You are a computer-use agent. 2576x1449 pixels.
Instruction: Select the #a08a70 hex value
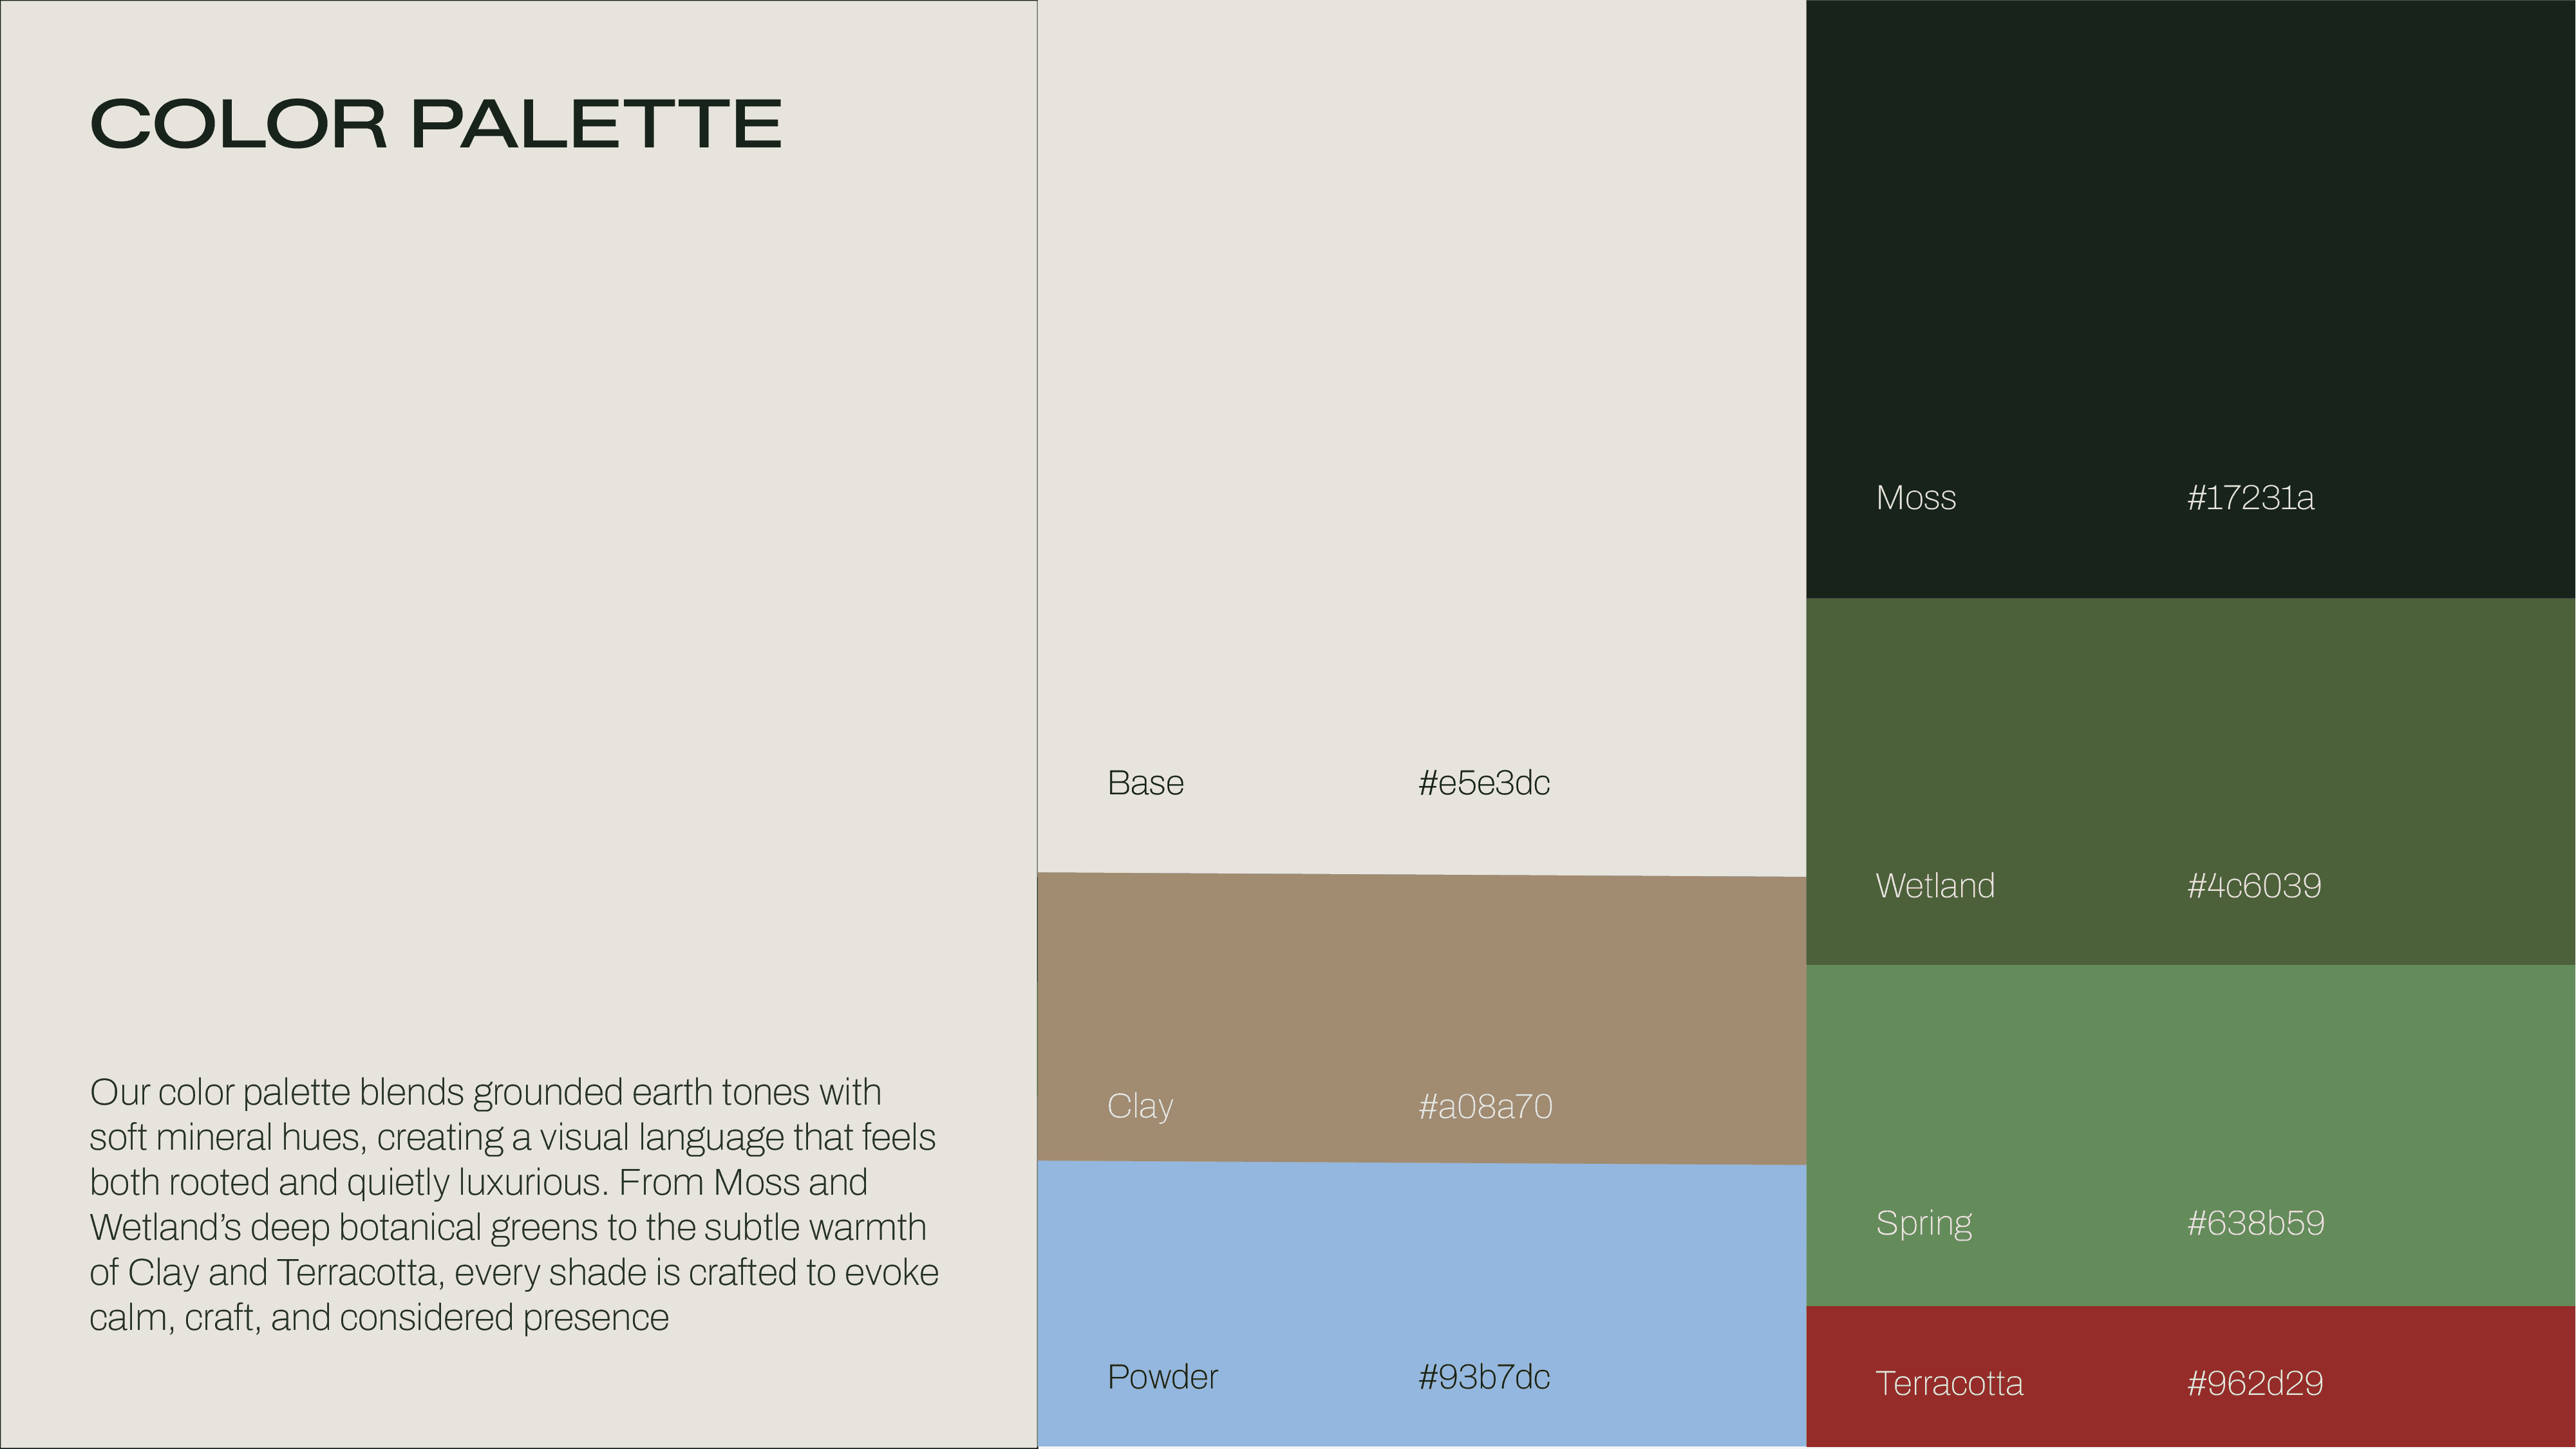point(1485,1107)
